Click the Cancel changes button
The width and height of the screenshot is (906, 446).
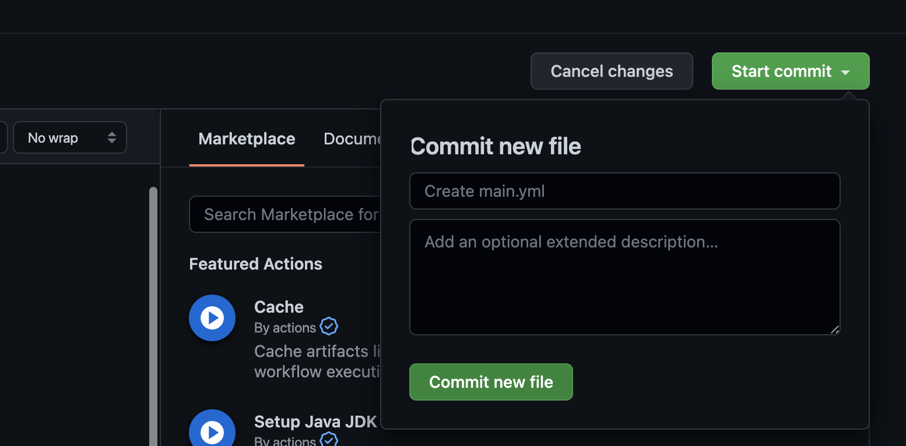[x=612, y=72]
